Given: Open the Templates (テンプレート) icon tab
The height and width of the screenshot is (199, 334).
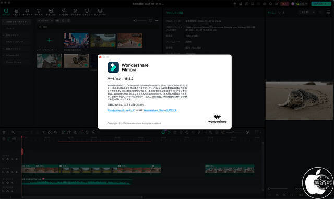Looking at the screenshot, I should point(100,12).
